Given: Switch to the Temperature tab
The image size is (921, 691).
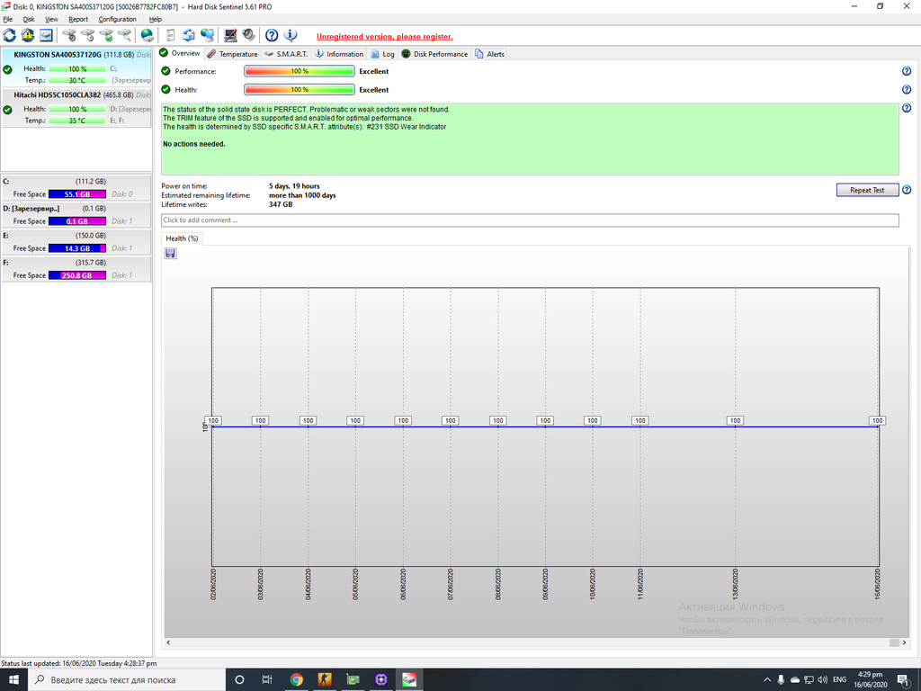Looking at the screenshot, I should [232, 54].
